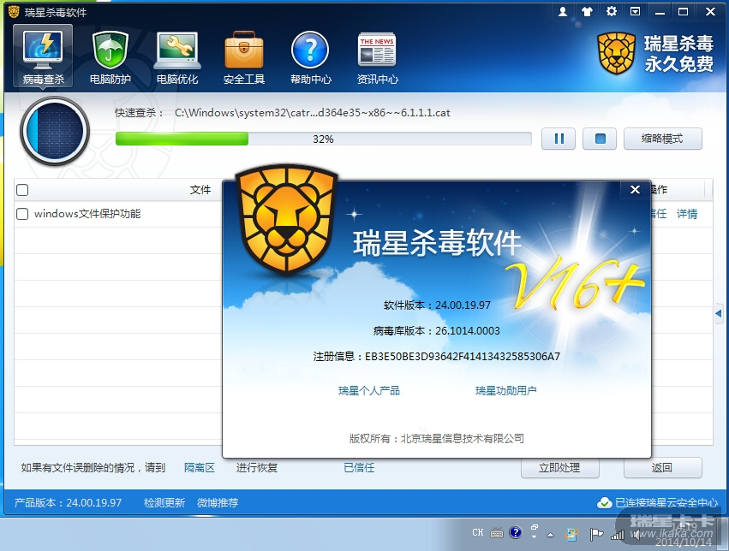Viewport: 729px width, 551px height.
Task: Click the CH input language indicator
Action: click(x=478, y=532)
